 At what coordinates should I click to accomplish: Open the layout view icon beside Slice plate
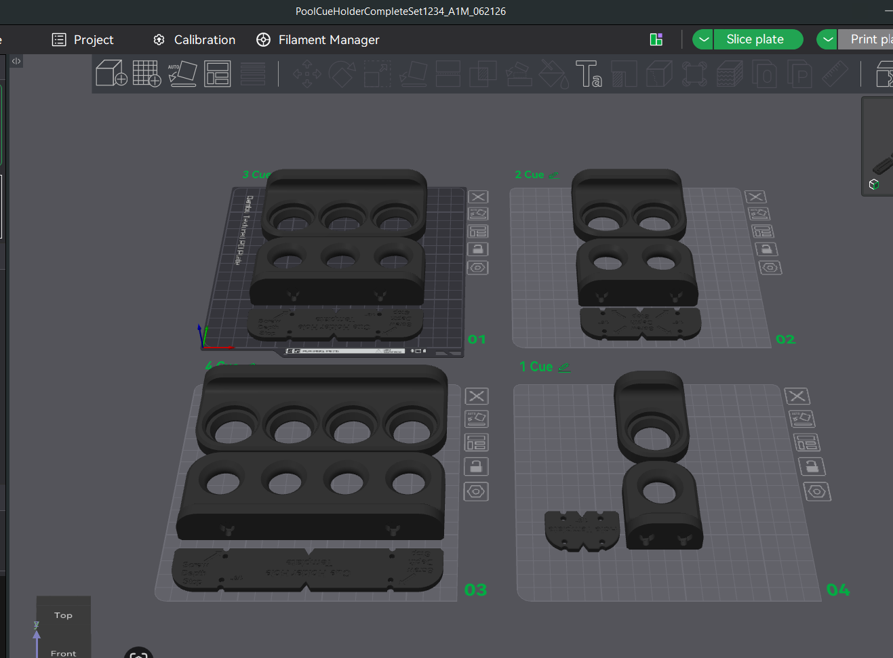(656, 39)
